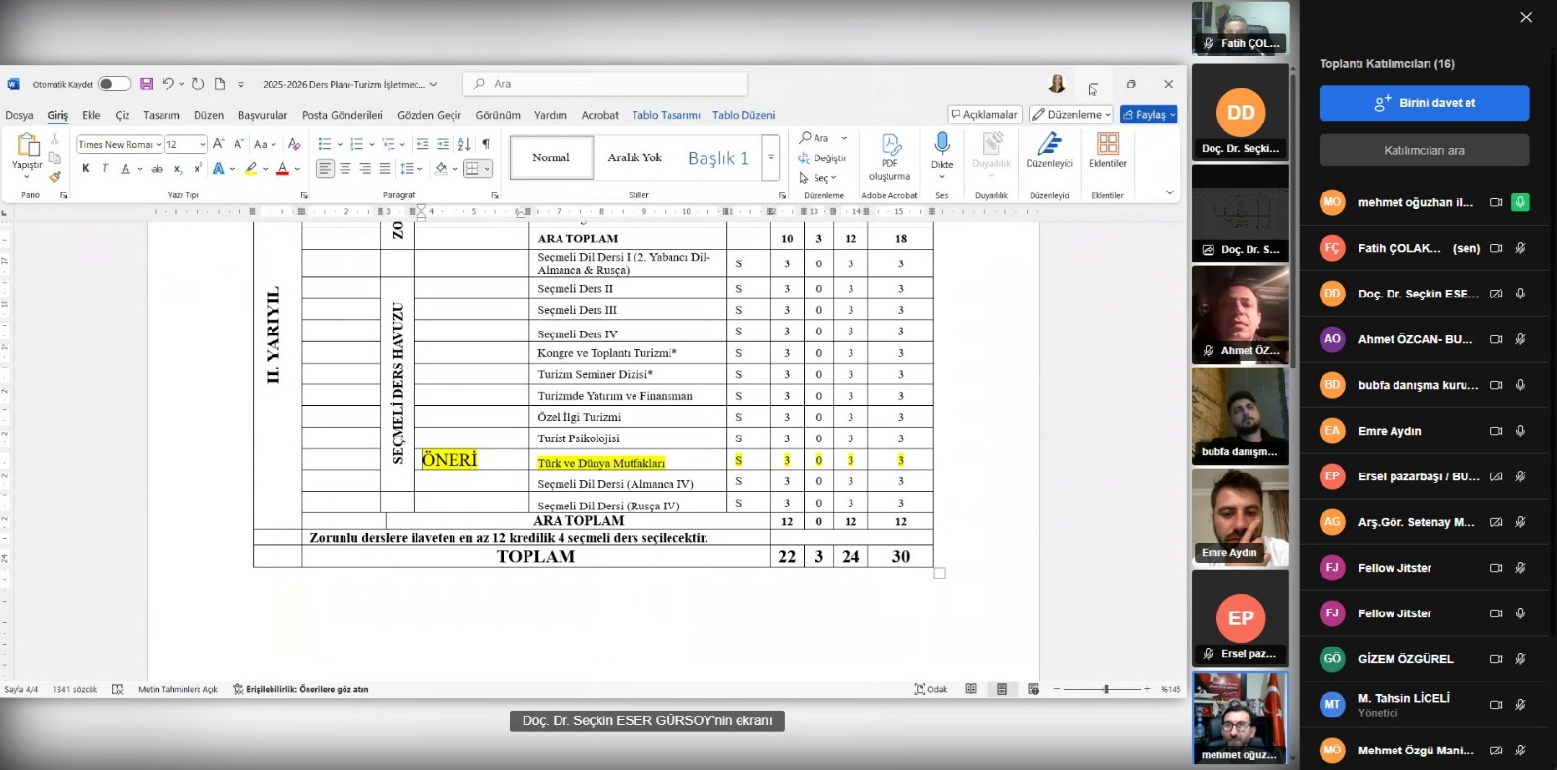Screen dimensions: 1557x770
Task: Mute mehmet oğuzhan's green microphone
Action: tap(1520, 202)
